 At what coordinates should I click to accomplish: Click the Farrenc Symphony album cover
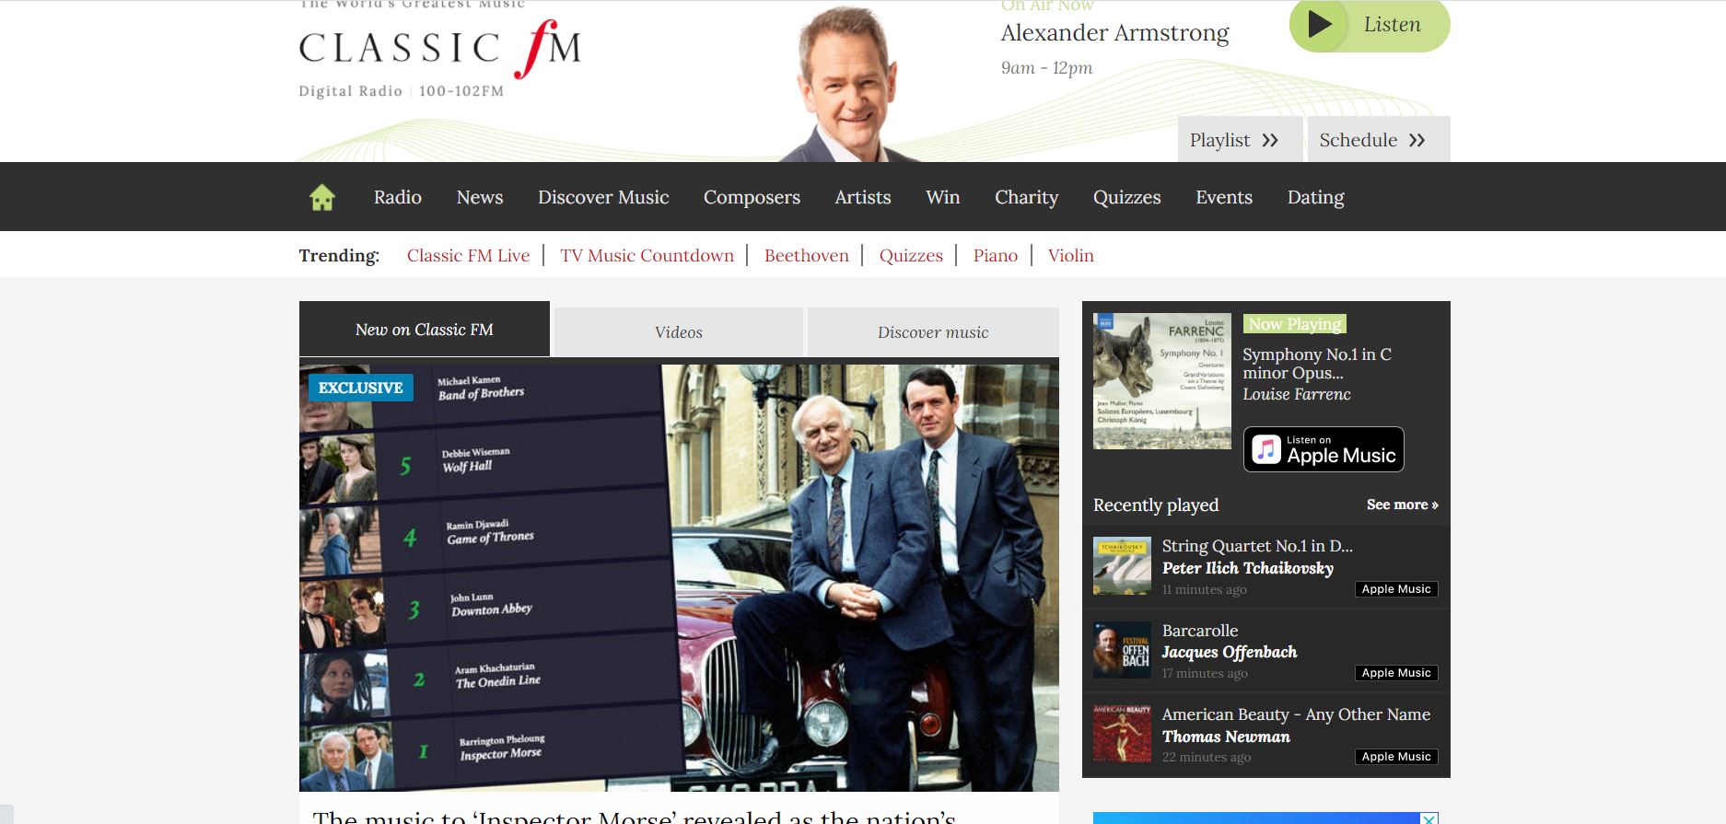pyautogui.click(x=1161, y=381)
